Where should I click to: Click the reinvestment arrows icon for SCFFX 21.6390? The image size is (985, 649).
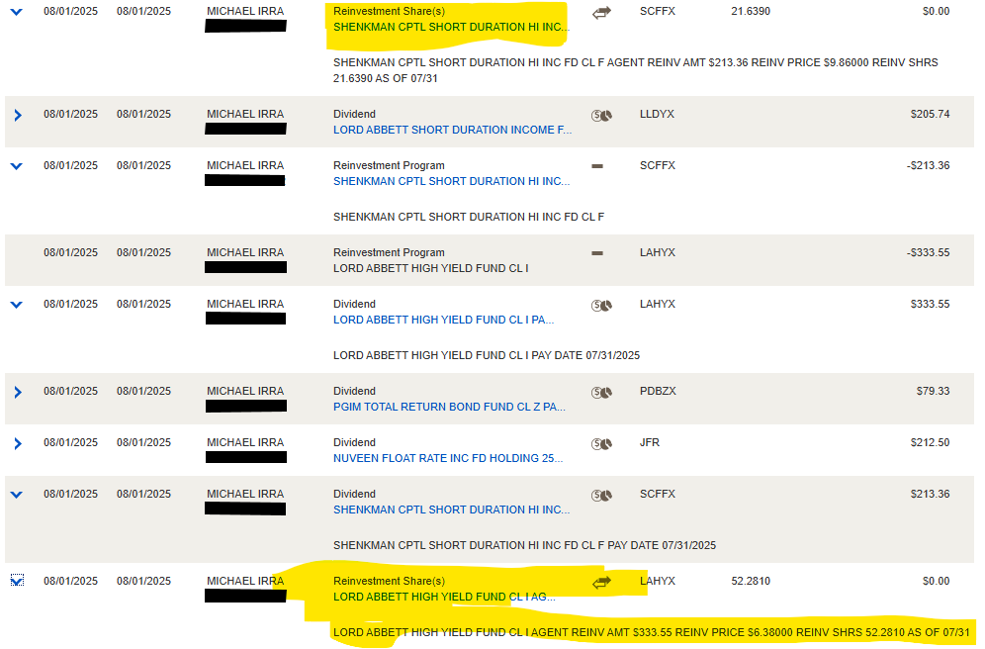[601, 13]
